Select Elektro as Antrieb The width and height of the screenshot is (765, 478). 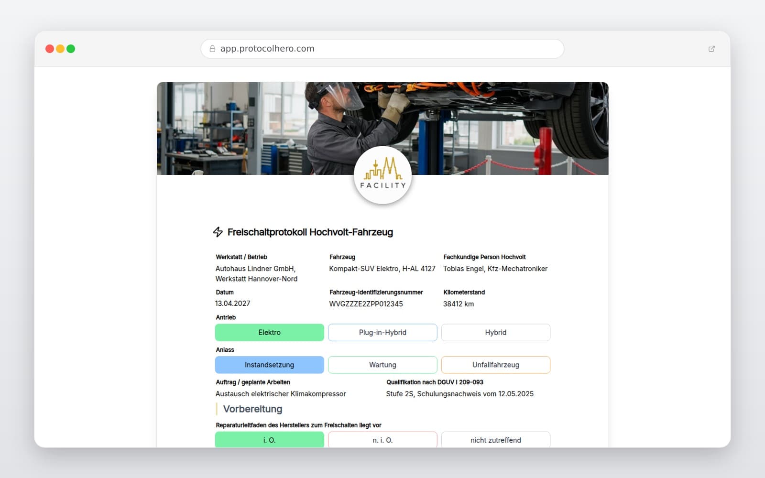click(270, 333)
